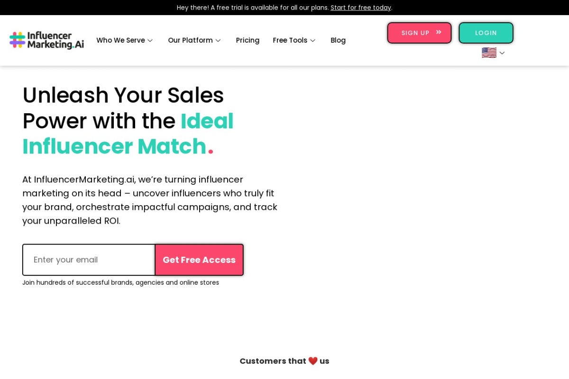The width and height of the screenshot is (569, 379).
Task: Click the red heart icon near Customers
Action: tap(313, 361)
